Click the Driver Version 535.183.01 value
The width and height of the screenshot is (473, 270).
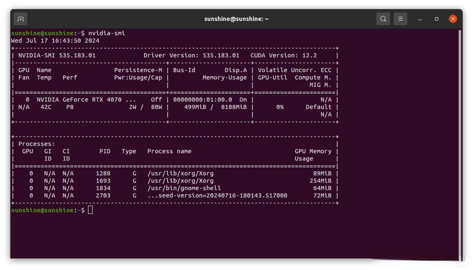click(x=221, y=55)
